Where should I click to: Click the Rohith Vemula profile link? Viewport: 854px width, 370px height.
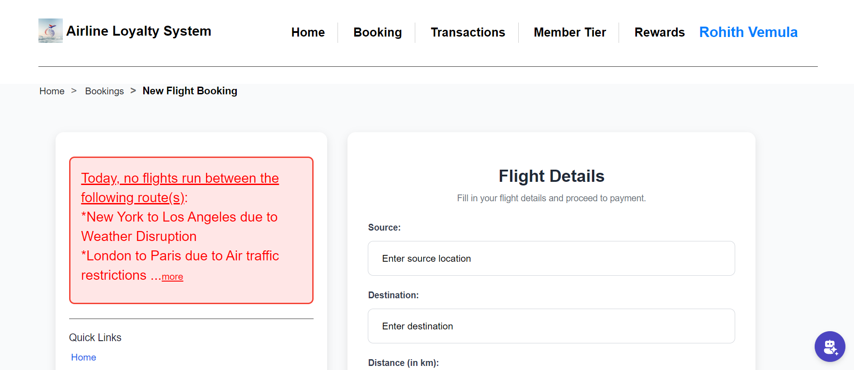click(x=748, y=32)
